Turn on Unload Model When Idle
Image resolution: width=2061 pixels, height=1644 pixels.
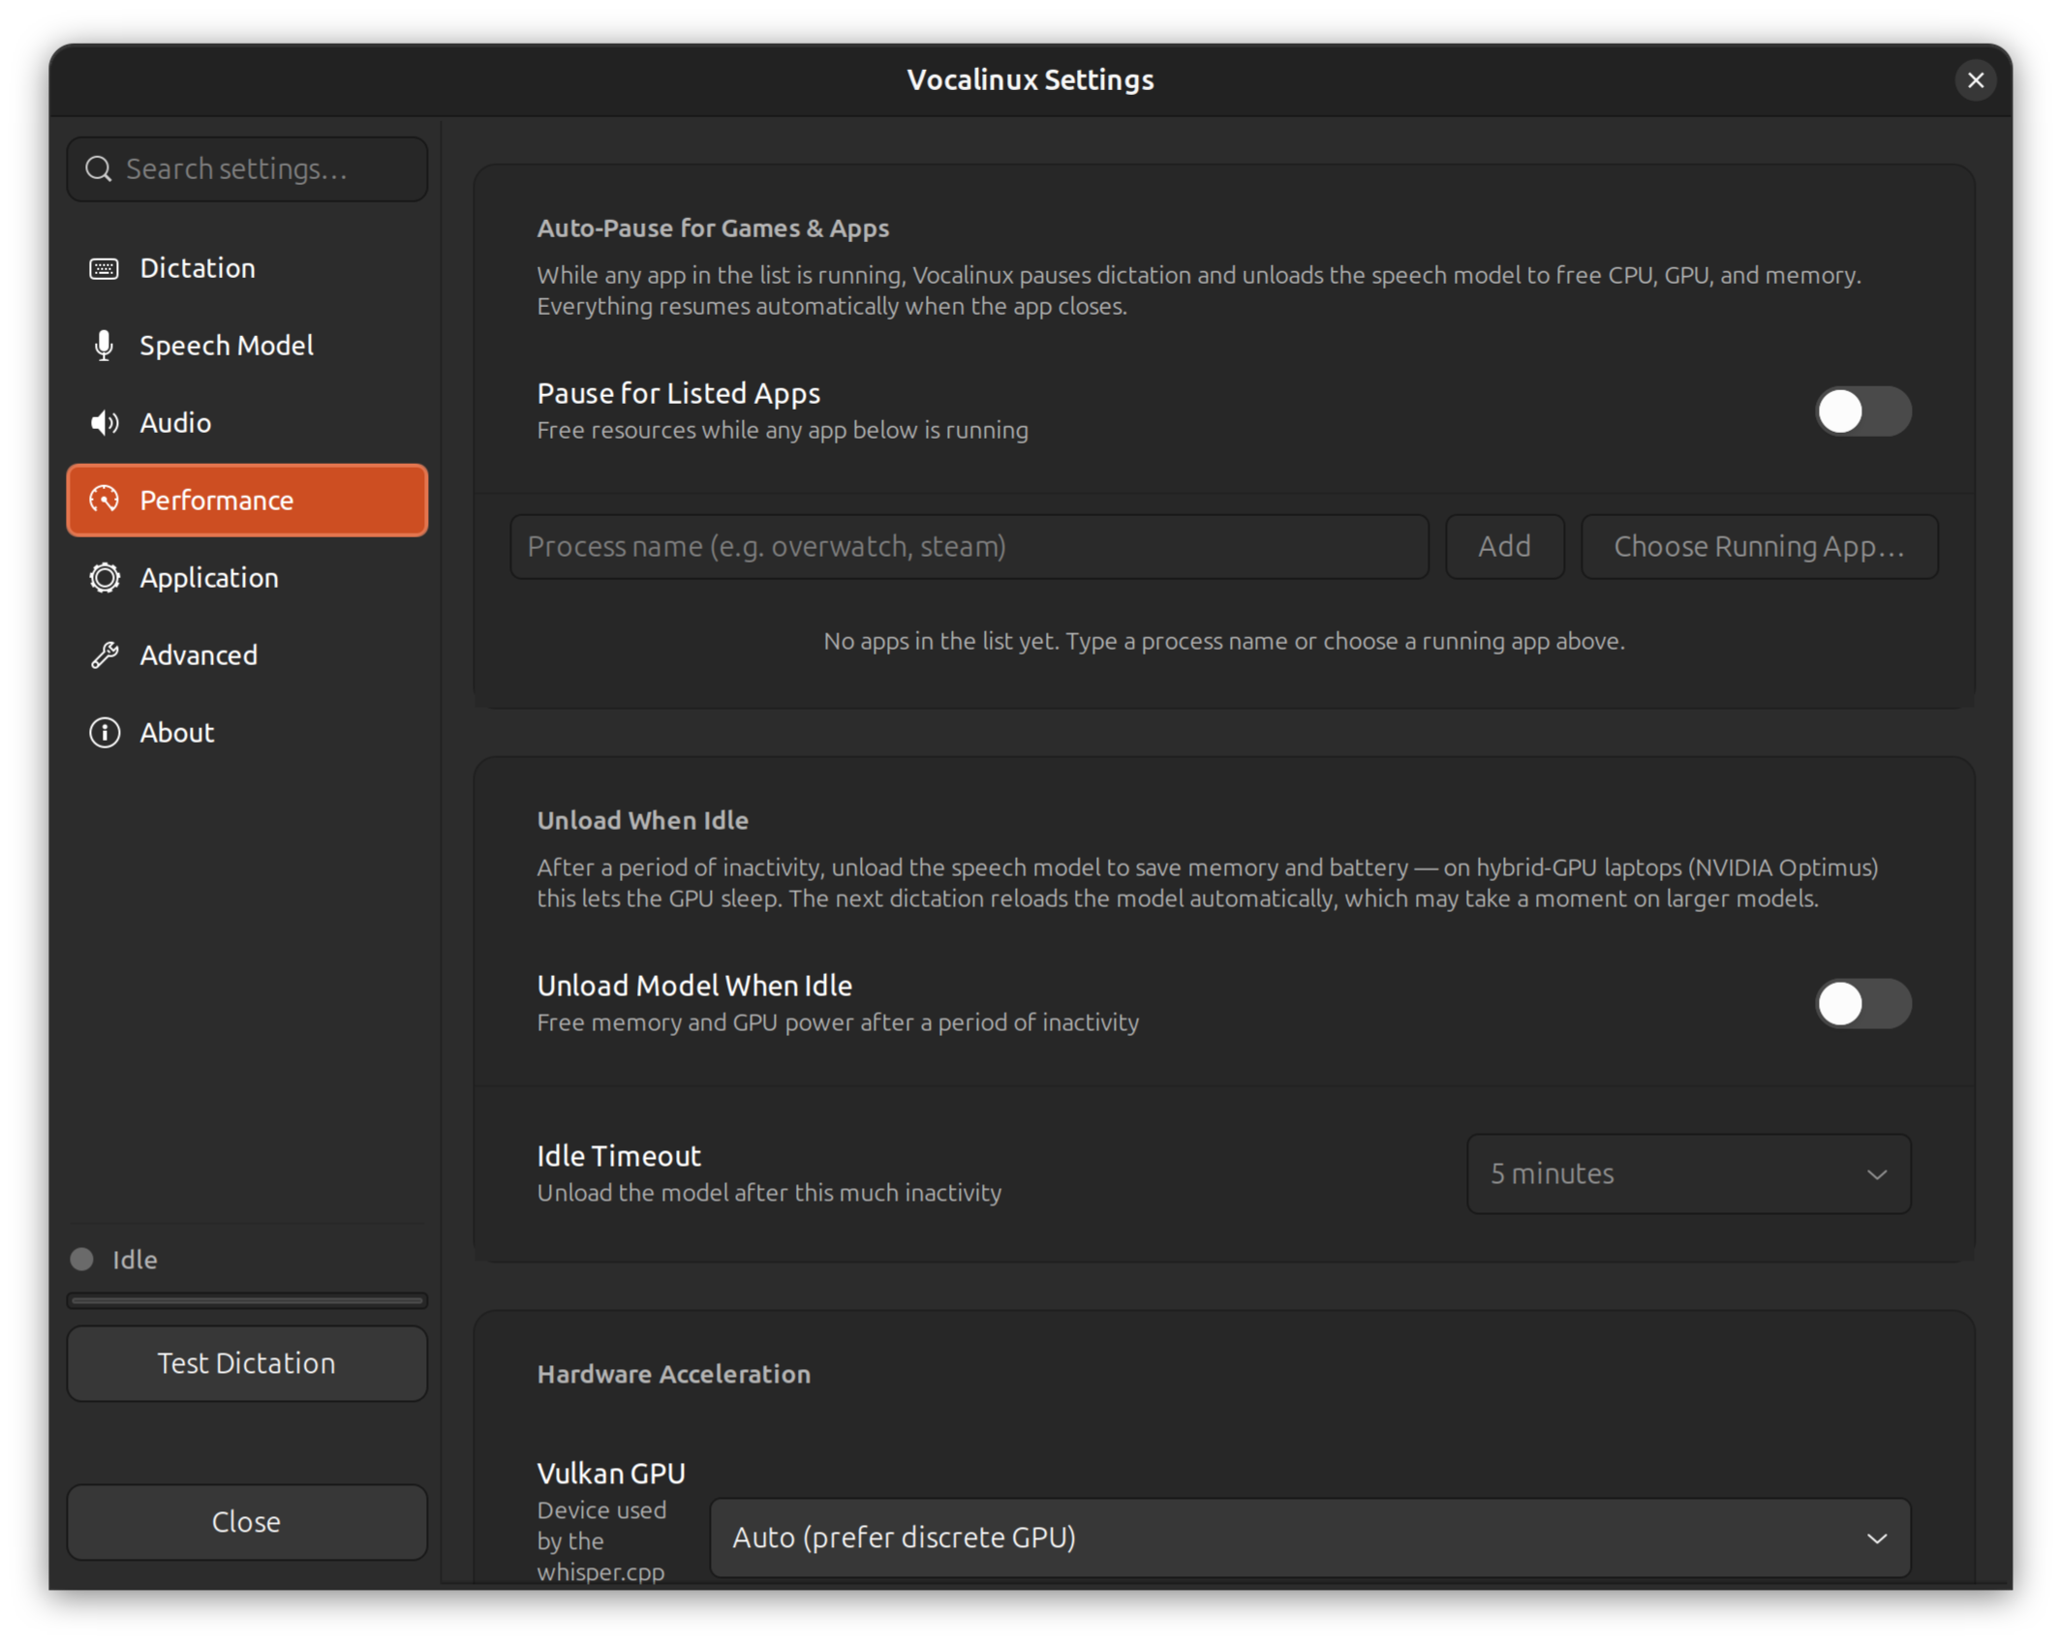click(1862, 1003)
